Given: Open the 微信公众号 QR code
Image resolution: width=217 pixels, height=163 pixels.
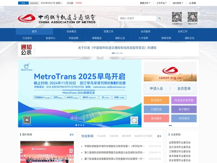Looking at the screenshot, I should click(193, 17).
